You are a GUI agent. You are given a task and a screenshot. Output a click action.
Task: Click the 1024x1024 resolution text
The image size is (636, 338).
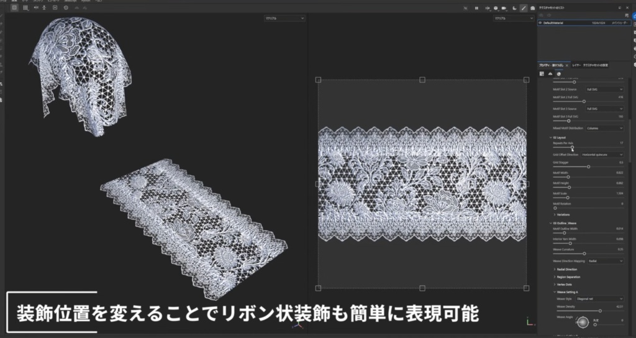point(598,23)
